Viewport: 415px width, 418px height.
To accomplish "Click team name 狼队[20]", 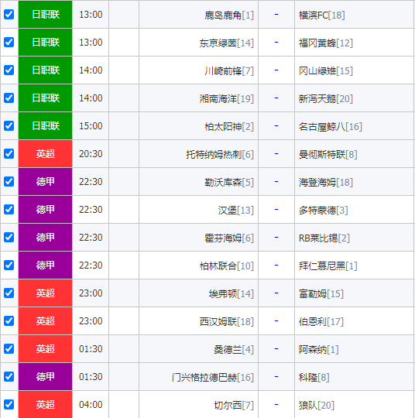I will click(x=317, y=405).
